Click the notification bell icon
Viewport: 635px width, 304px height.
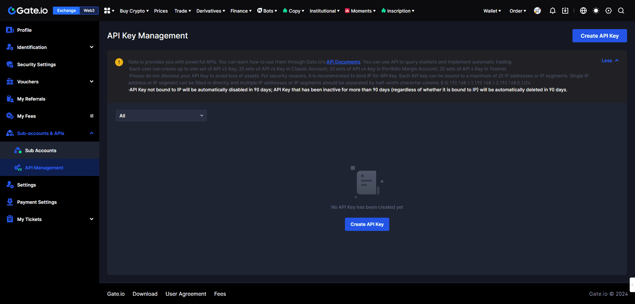tap(552, 11)
